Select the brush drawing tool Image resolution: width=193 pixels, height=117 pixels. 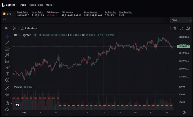(x=7, y=68)
